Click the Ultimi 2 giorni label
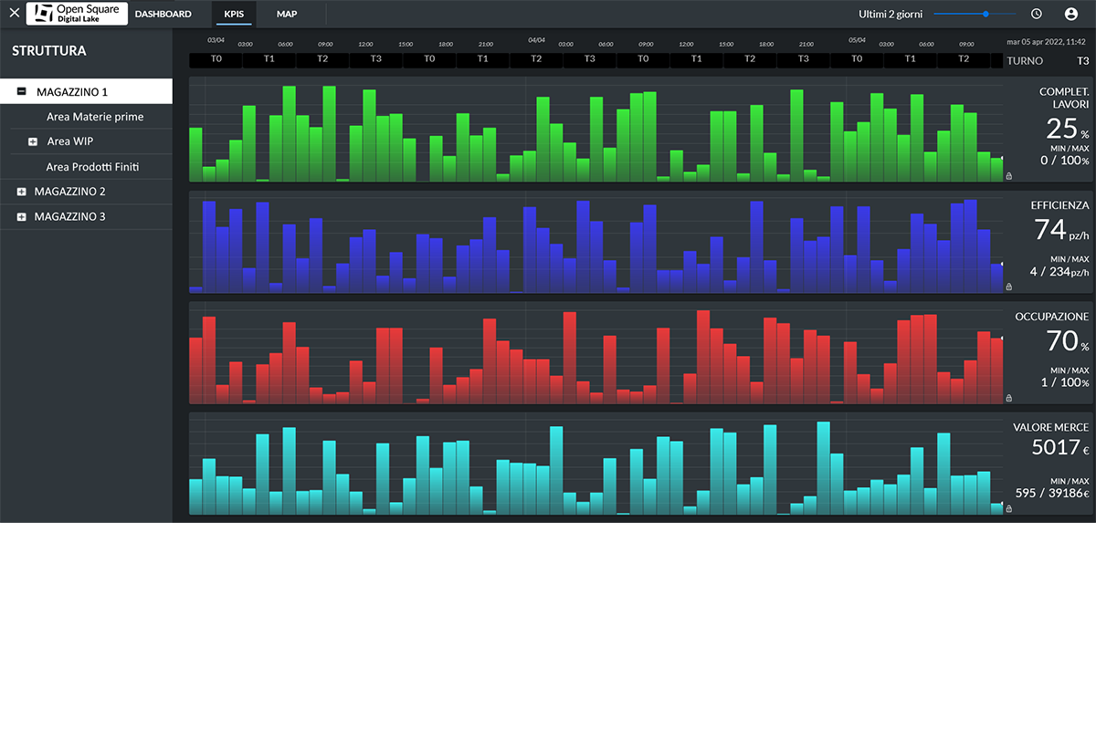The image size is (1096, 730). coord(890,14)
